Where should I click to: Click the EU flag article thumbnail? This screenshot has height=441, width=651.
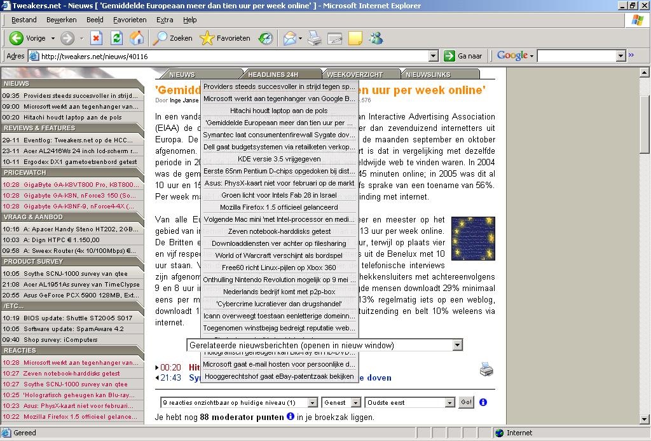coord(473,238)
